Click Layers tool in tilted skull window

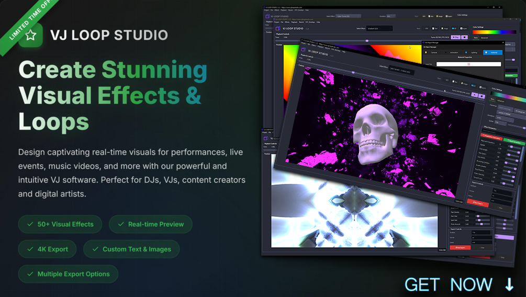[483, 87]
